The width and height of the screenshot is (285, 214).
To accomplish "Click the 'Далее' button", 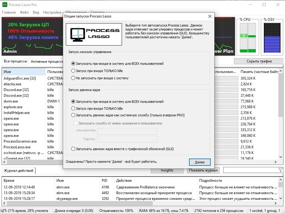I will point(200,162).
